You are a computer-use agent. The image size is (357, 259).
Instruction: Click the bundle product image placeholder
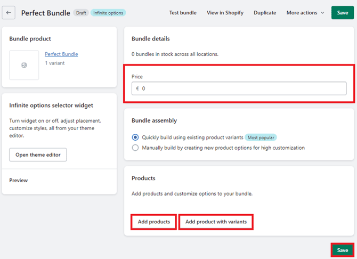(24, 65)
